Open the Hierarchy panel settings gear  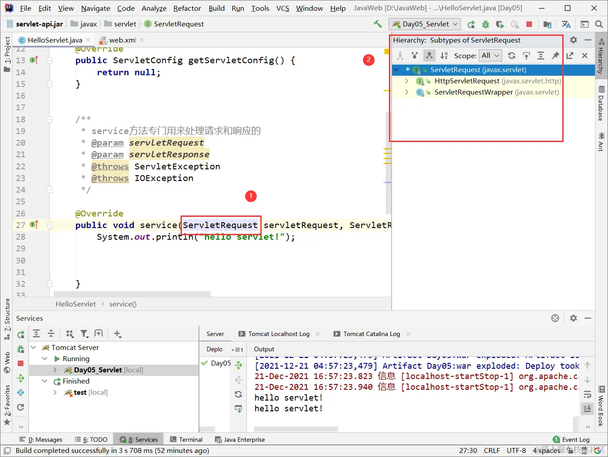[574, 40]
